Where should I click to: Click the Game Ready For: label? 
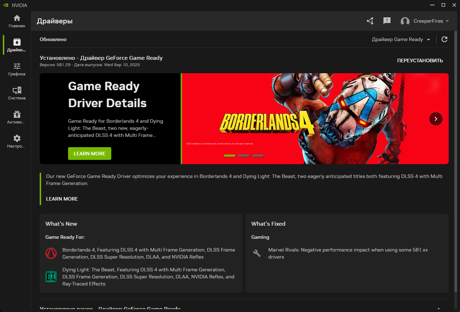tap(65, 237)
